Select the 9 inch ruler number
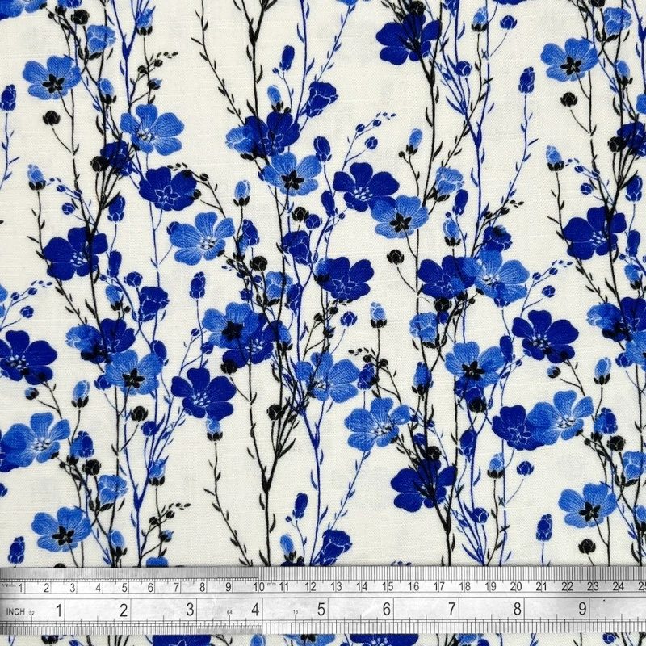The width and height of the screenshot is (646, 646). [583, 610]
